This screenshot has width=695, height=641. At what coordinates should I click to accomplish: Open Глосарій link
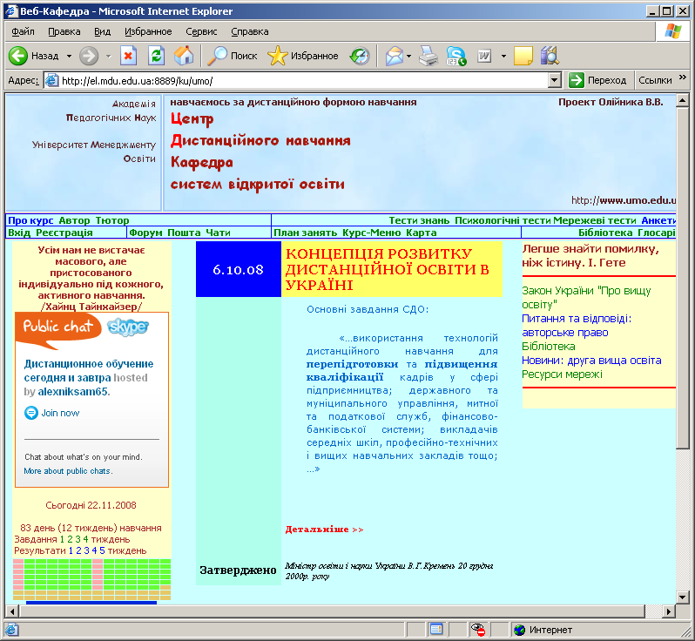(x=657, y=233)
